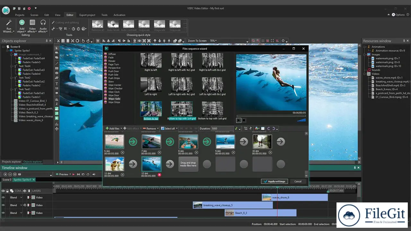
Task: Click Cancel in the wizard
Action: [x=298, y=181]
